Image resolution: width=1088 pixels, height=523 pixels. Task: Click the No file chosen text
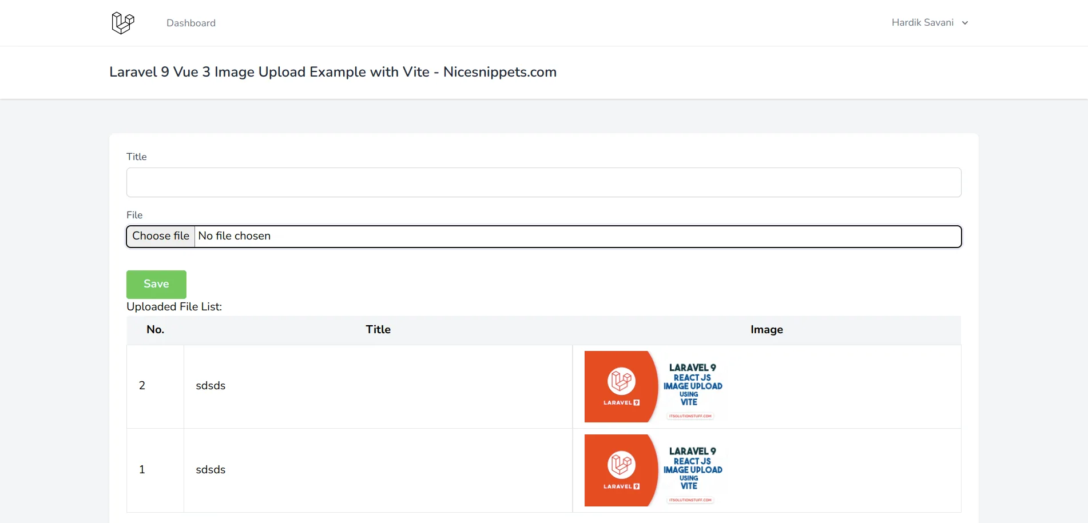(x=234, y=236)
